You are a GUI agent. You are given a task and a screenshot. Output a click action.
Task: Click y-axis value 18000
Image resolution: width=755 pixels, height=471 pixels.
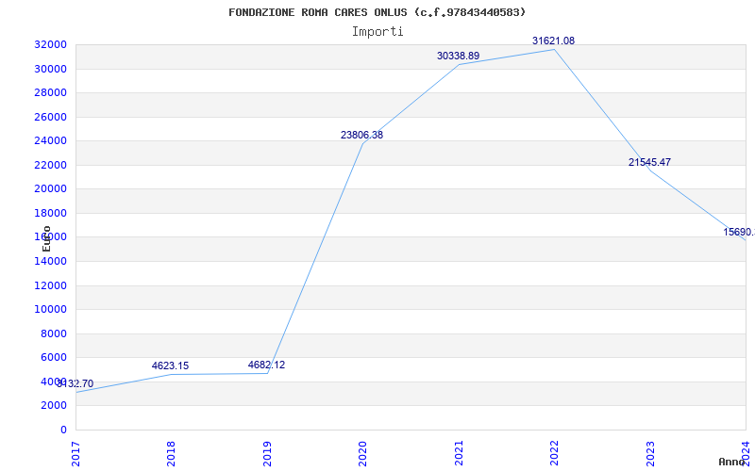tap(50, 214)
